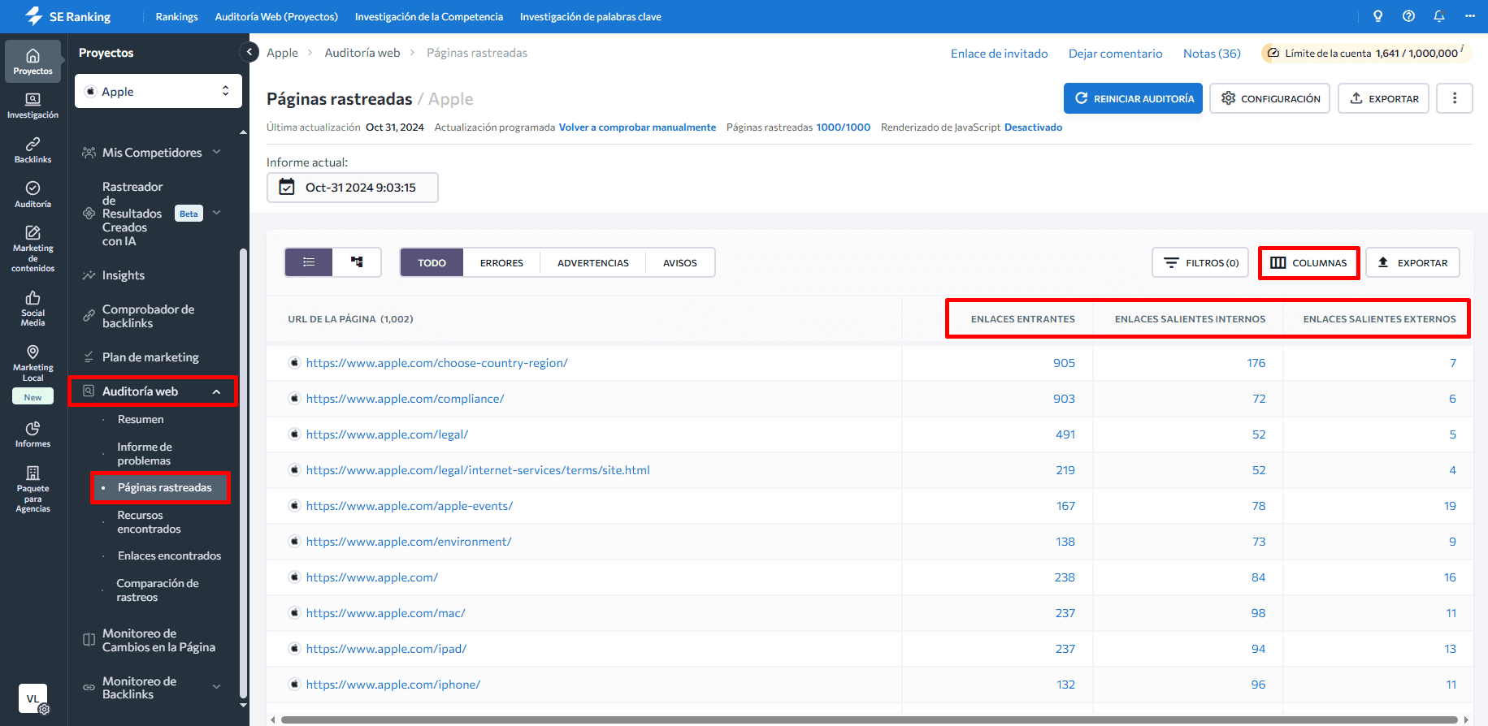Open Comparación de rastreos item
Viewport: 1488px width, 726px height.
pyautogui.click(x=158, y=590)
